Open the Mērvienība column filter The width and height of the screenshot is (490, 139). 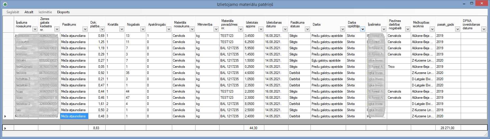tap(216, 29)
